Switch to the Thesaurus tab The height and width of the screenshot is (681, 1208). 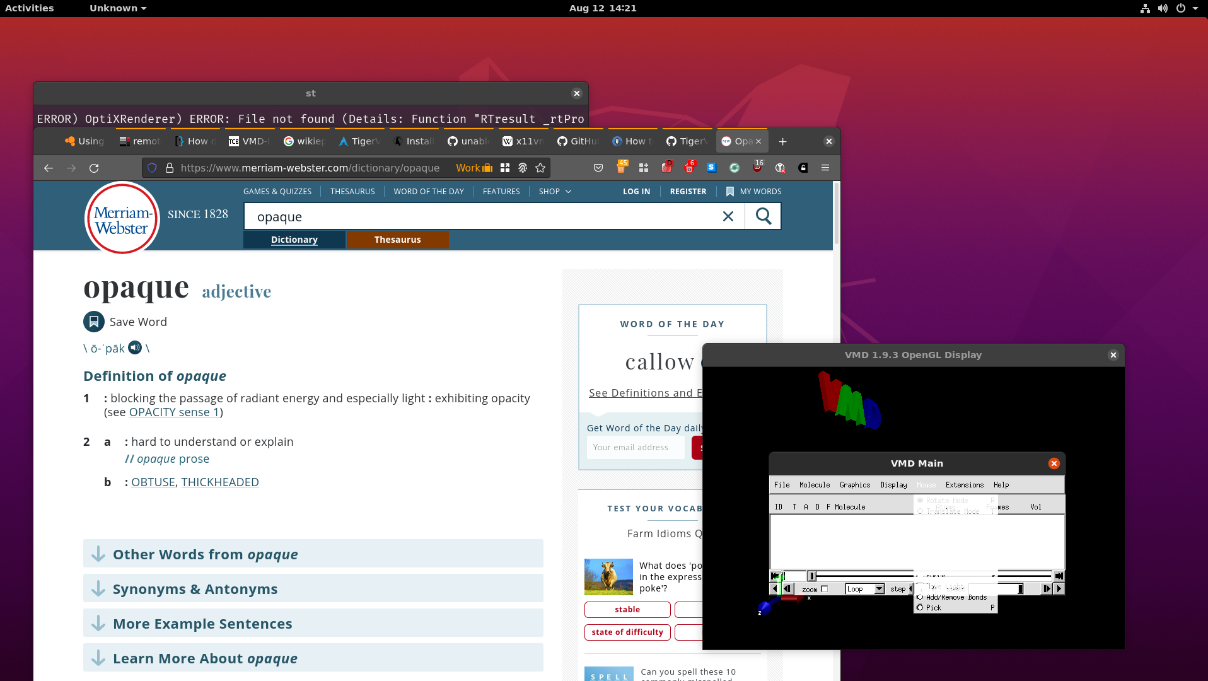(x=397, y=239)
